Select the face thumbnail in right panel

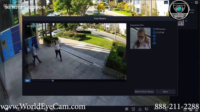pos(181,23)
